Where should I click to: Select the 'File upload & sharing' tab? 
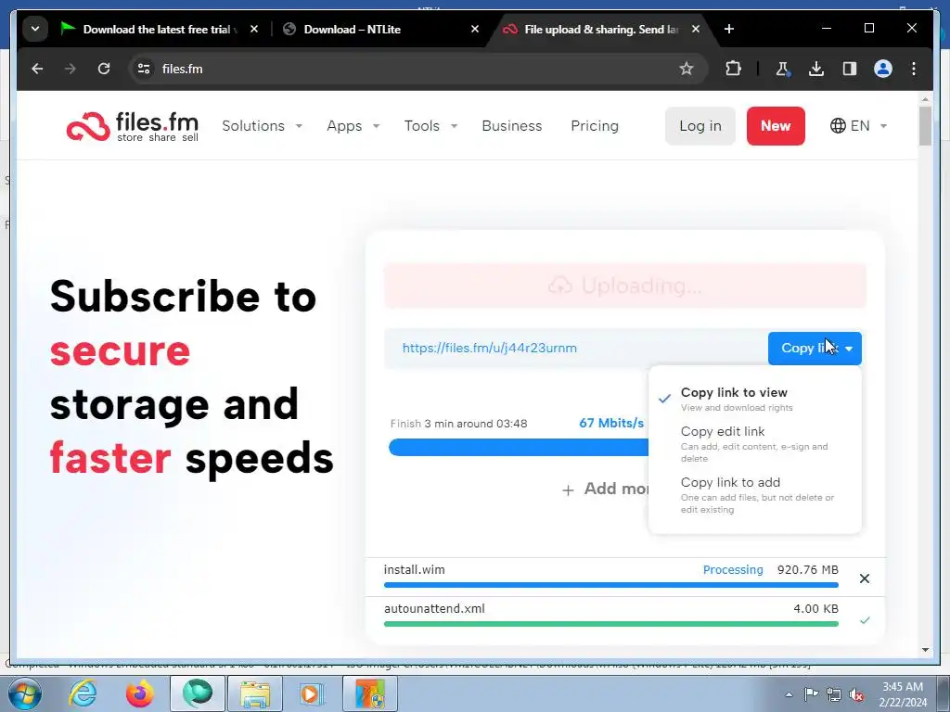[600, 29]
